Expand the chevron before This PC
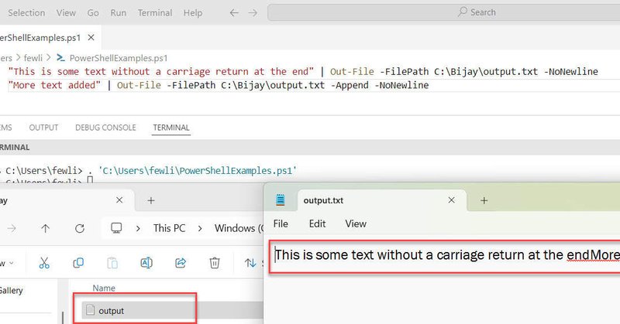 (138, 228)
